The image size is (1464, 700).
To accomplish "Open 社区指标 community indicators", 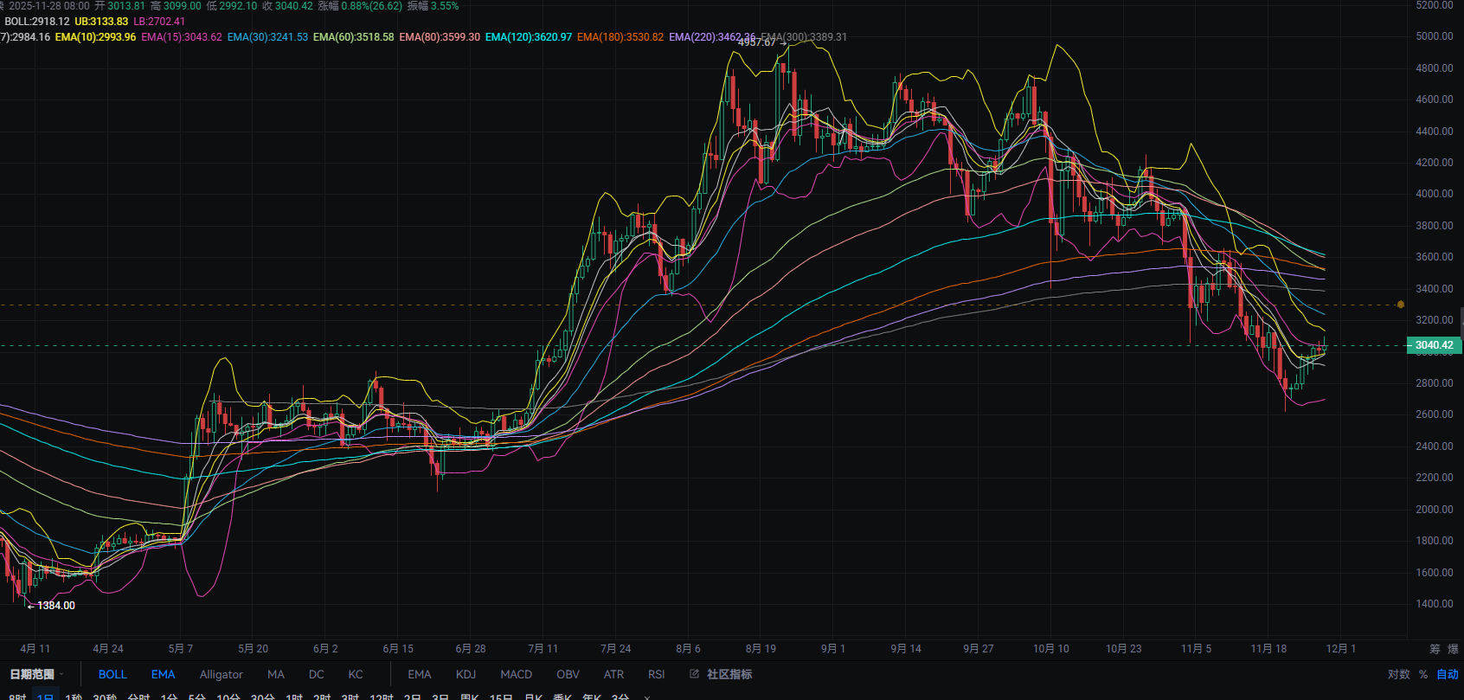I will pos(729,674).
